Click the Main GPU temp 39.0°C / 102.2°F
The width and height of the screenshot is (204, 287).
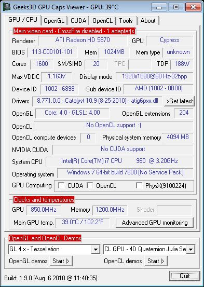click(x=83, y=223)
